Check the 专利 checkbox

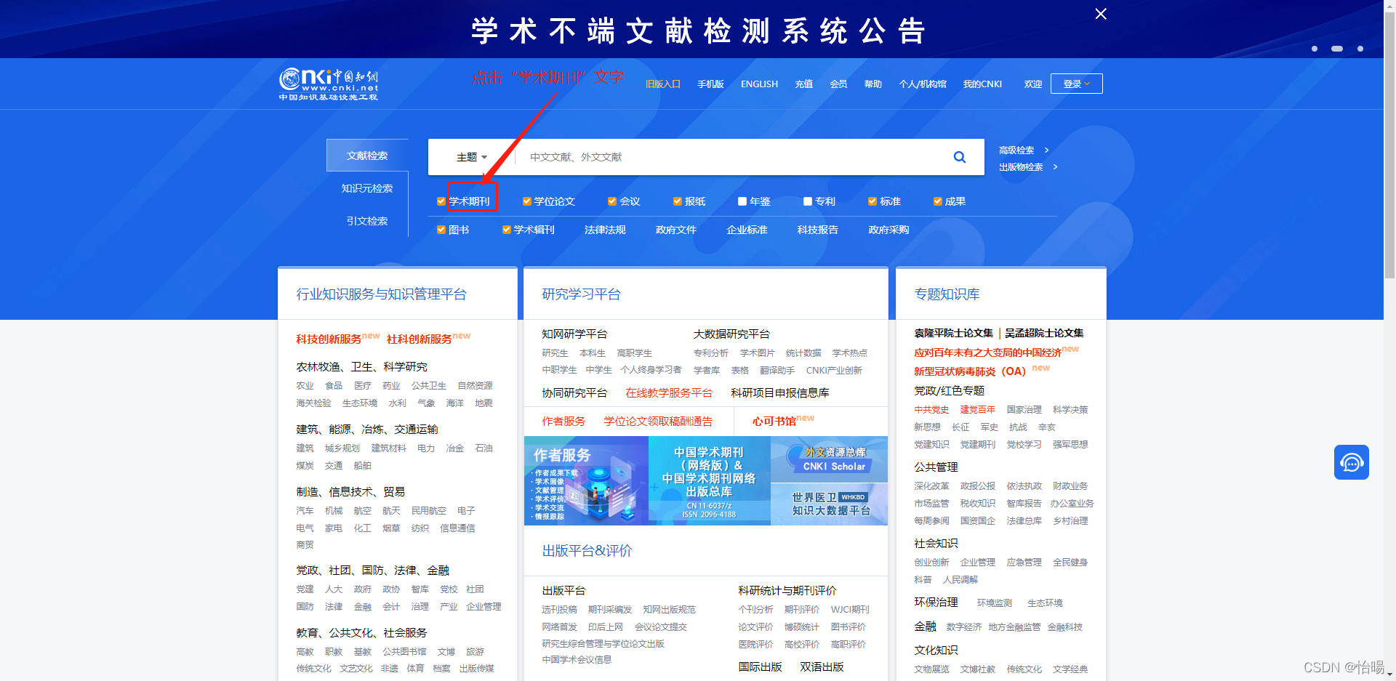[807, 201]
